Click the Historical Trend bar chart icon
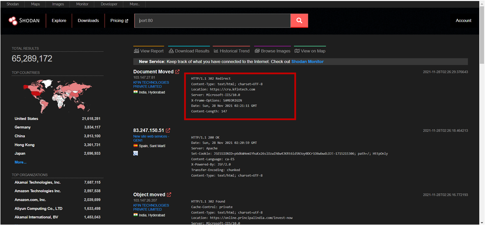485x225 pixels. tap(216, 51)
